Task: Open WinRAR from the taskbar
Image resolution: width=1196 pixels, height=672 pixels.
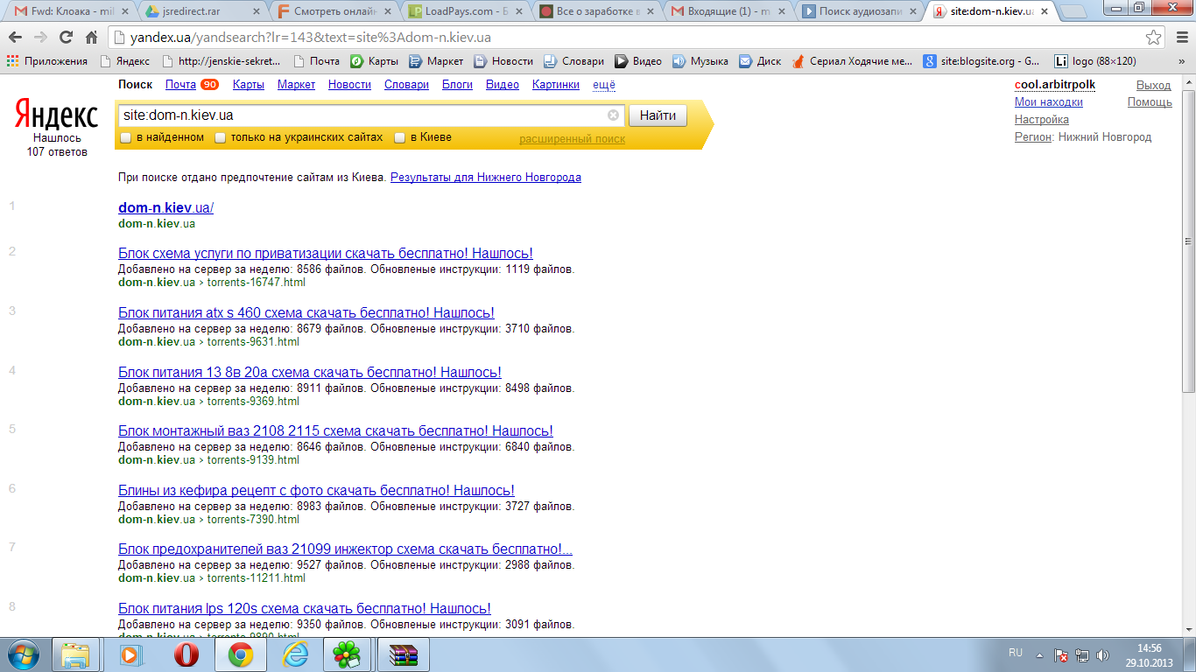Action: tap(404, 654)
